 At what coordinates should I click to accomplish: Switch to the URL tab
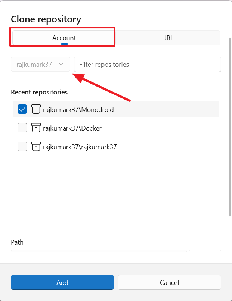[168, 38]
